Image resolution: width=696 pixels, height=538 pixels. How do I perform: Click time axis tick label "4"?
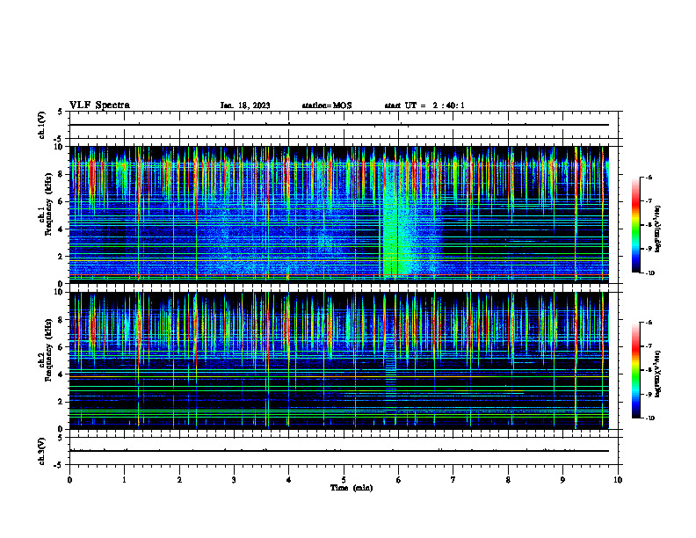289,480
